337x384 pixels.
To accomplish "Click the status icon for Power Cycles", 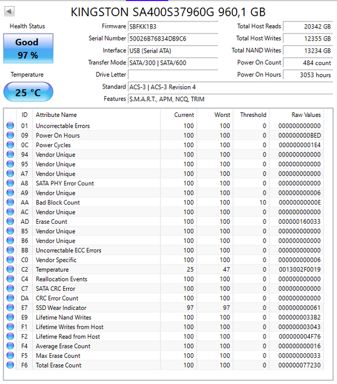I will click(x=10, y=145).
